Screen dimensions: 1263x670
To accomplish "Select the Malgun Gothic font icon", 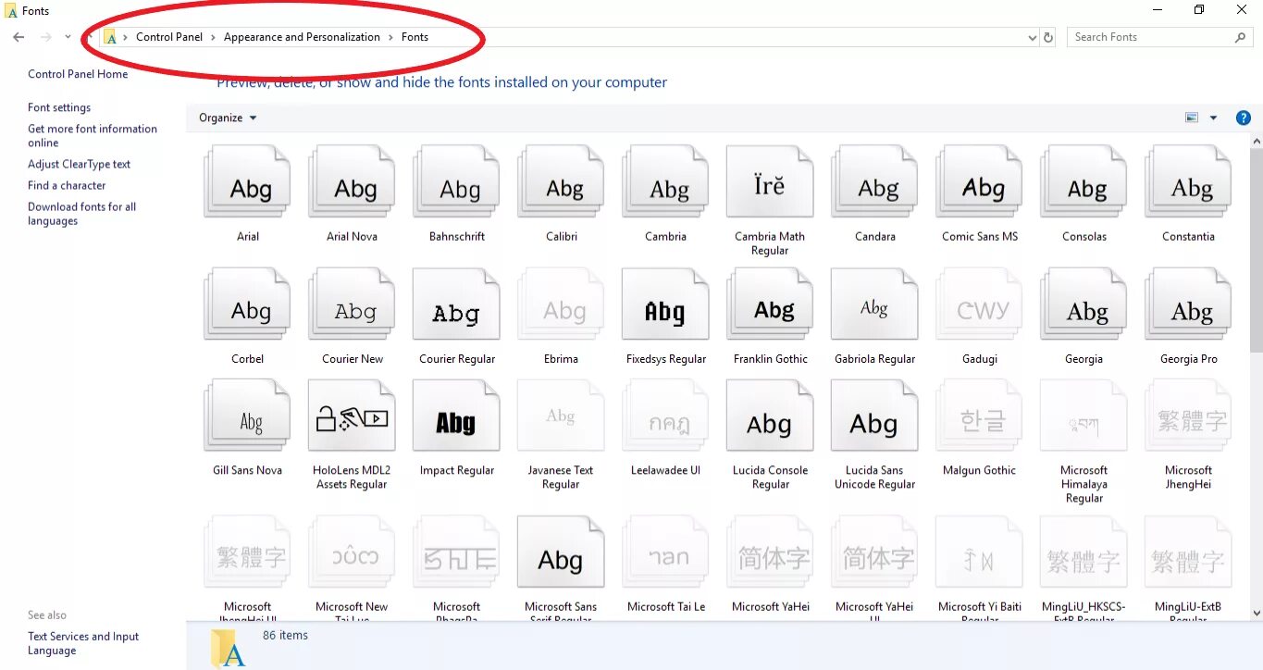I will [979, 415].
